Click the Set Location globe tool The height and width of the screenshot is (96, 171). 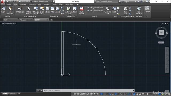[139, 11]
